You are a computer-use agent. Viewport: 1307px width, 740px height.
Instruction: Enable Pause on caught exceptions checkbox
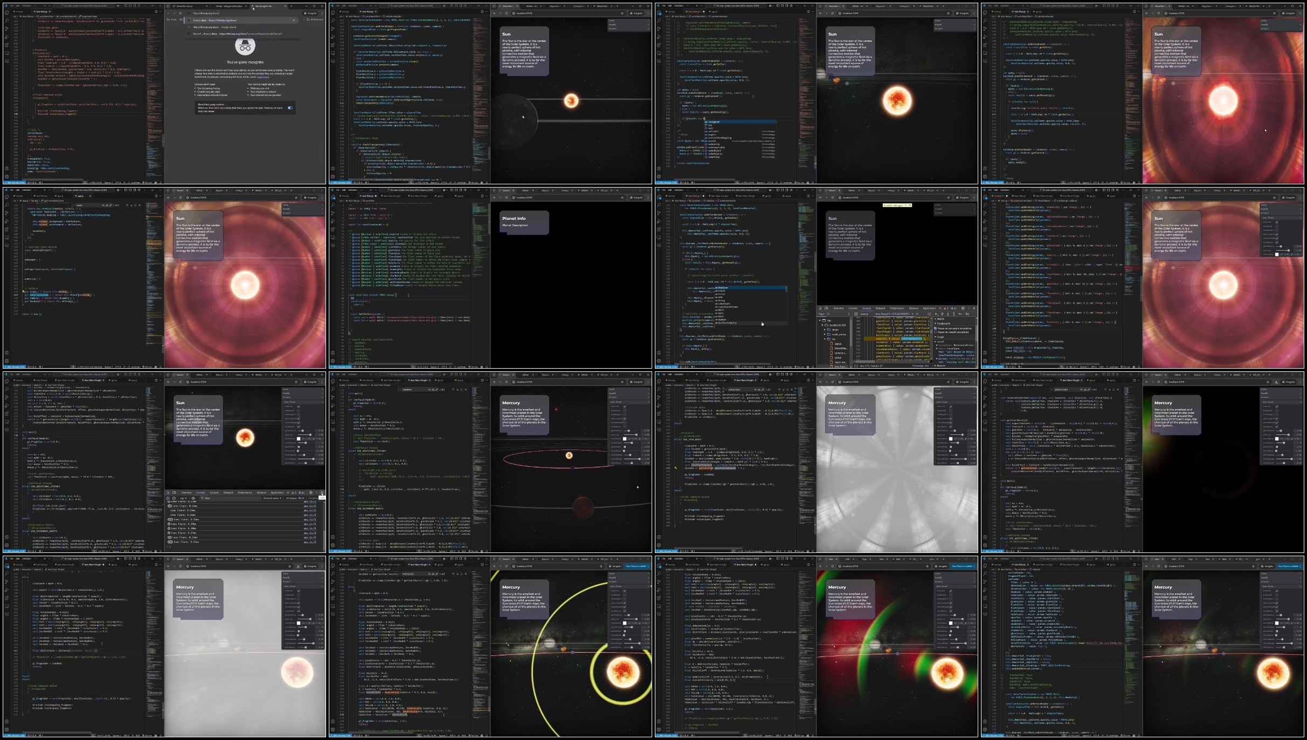(936, 332)
